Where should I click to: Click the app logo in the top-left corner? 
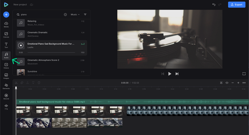[6, 5]
